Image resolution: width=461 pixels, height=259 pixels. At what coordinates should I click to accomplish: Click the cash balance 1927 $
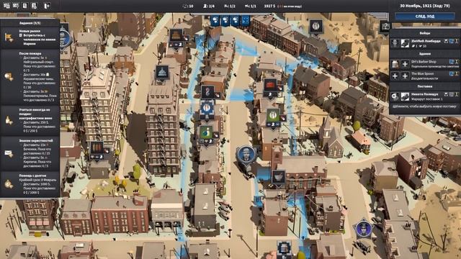coord(269,6)
